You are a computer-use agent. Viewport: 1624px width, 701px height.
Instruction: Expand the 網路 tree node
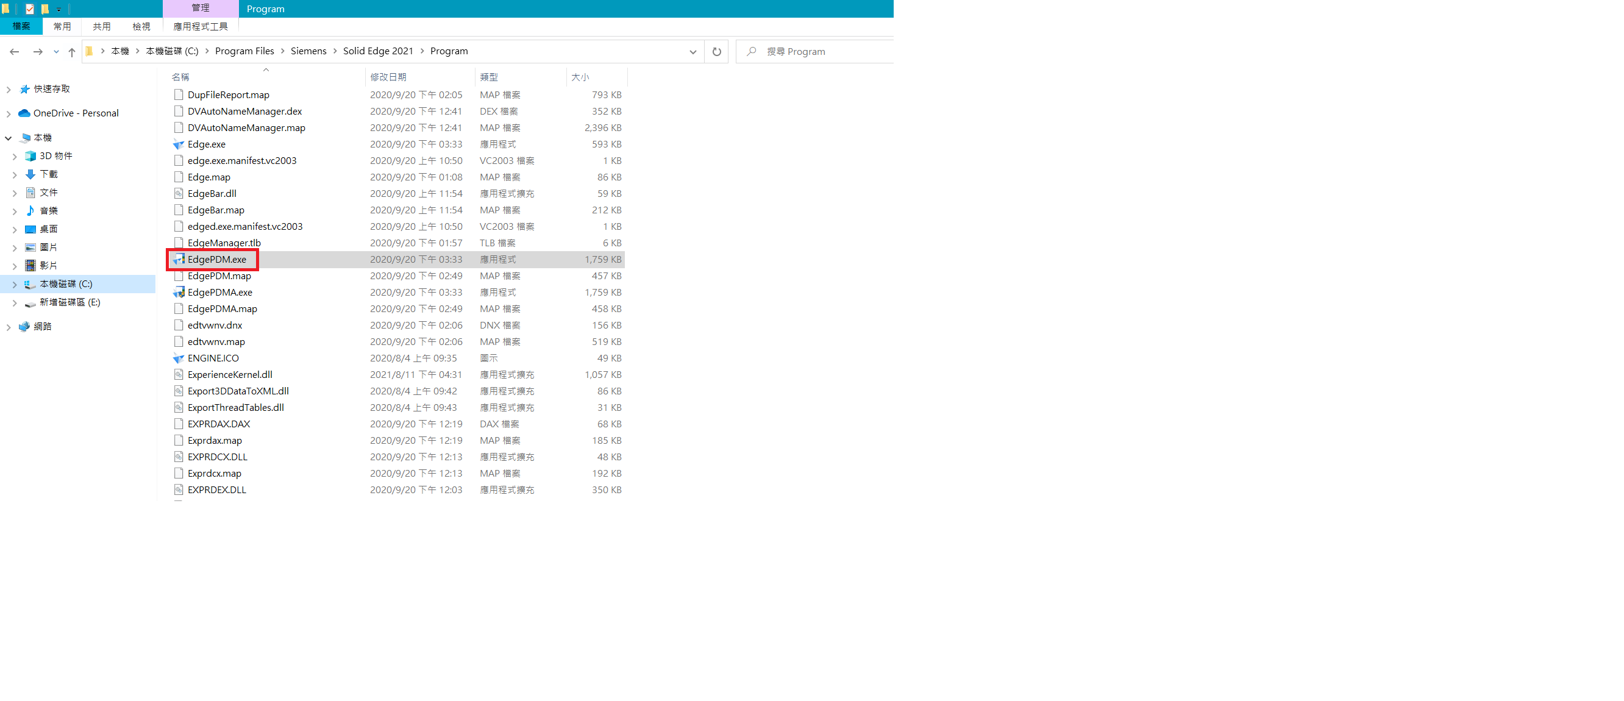pyautogui.click(x=8, y=327)
